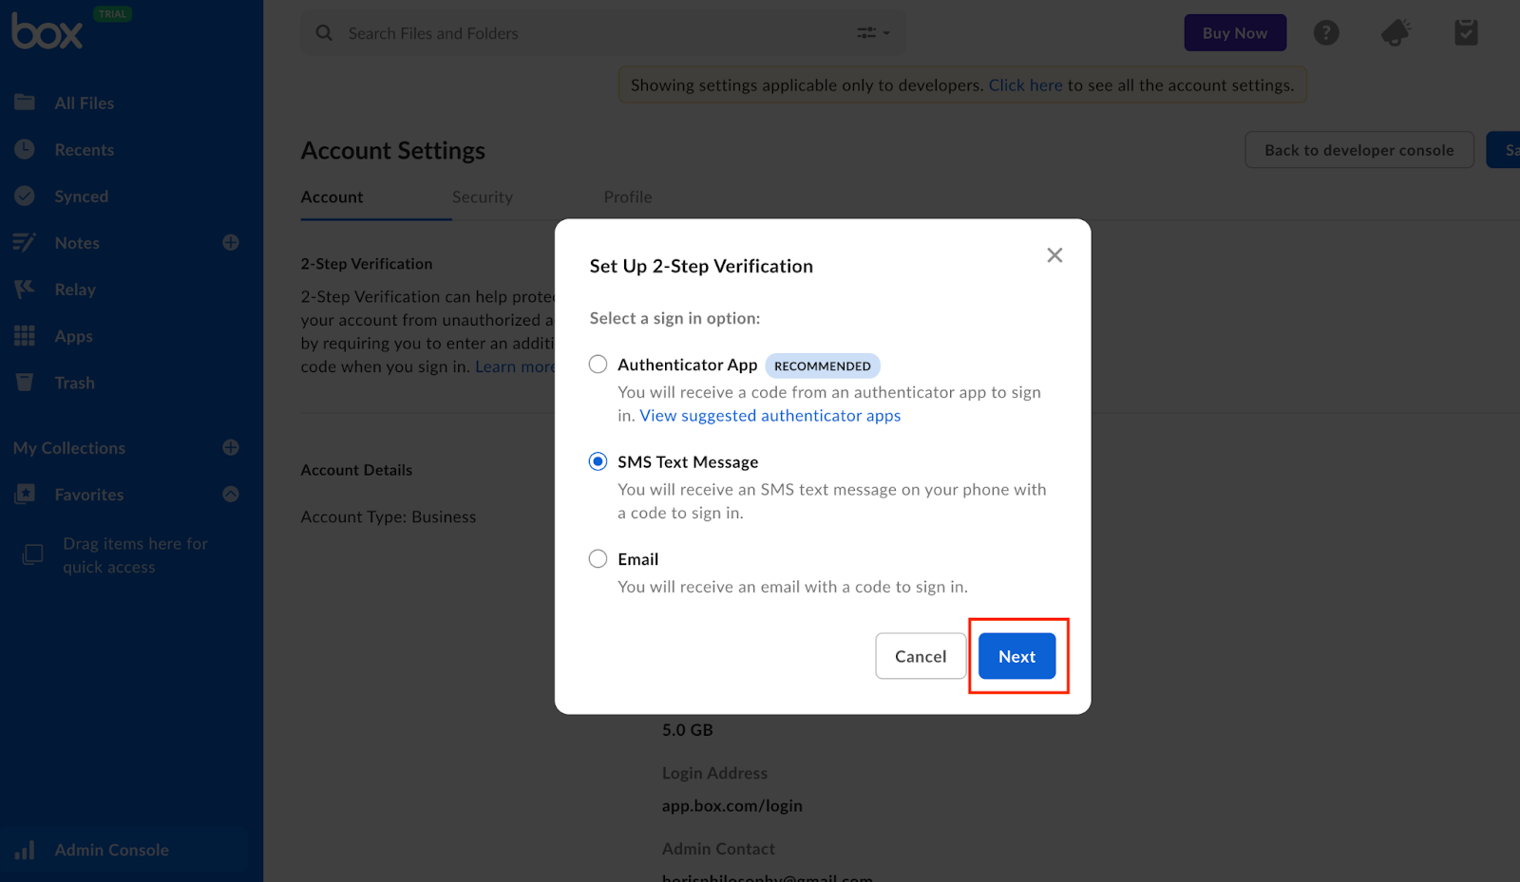Choose Email sign in option
Screen dimensions: 1520x882
598,559
